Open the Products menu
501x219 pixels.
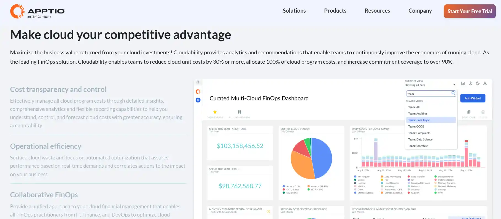click(335, 11)
